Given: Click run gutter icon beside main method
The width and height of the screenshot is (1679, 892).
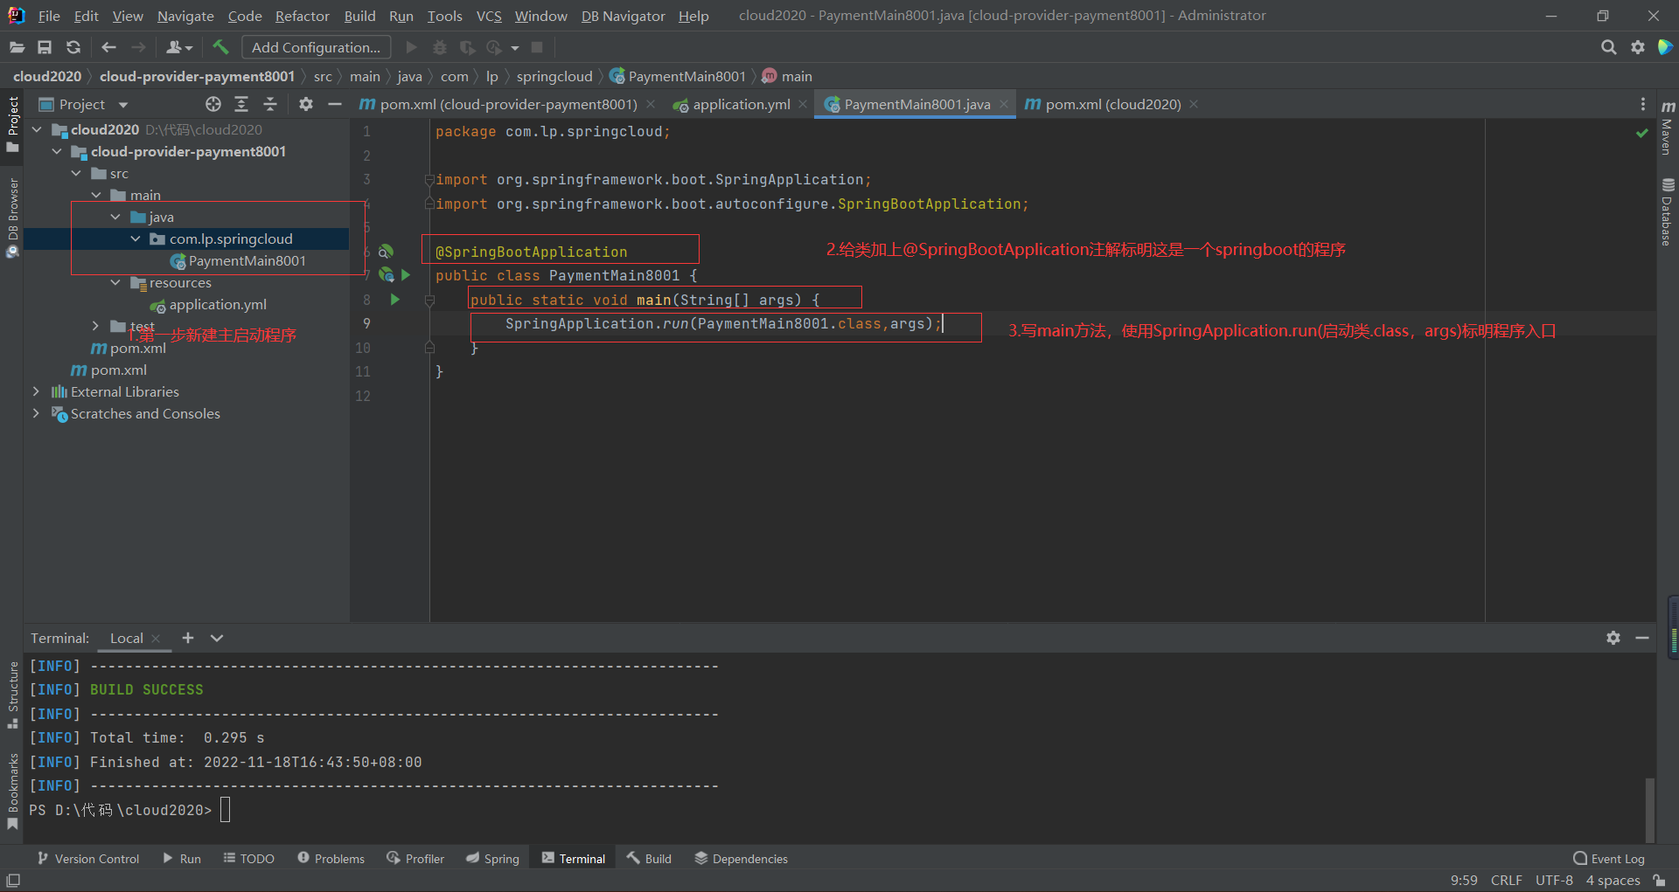Looking at the screenshot, I should tap(395, 300).
